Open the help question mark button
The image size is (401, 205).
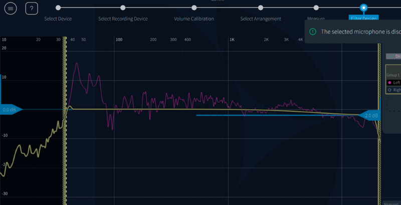32,9
